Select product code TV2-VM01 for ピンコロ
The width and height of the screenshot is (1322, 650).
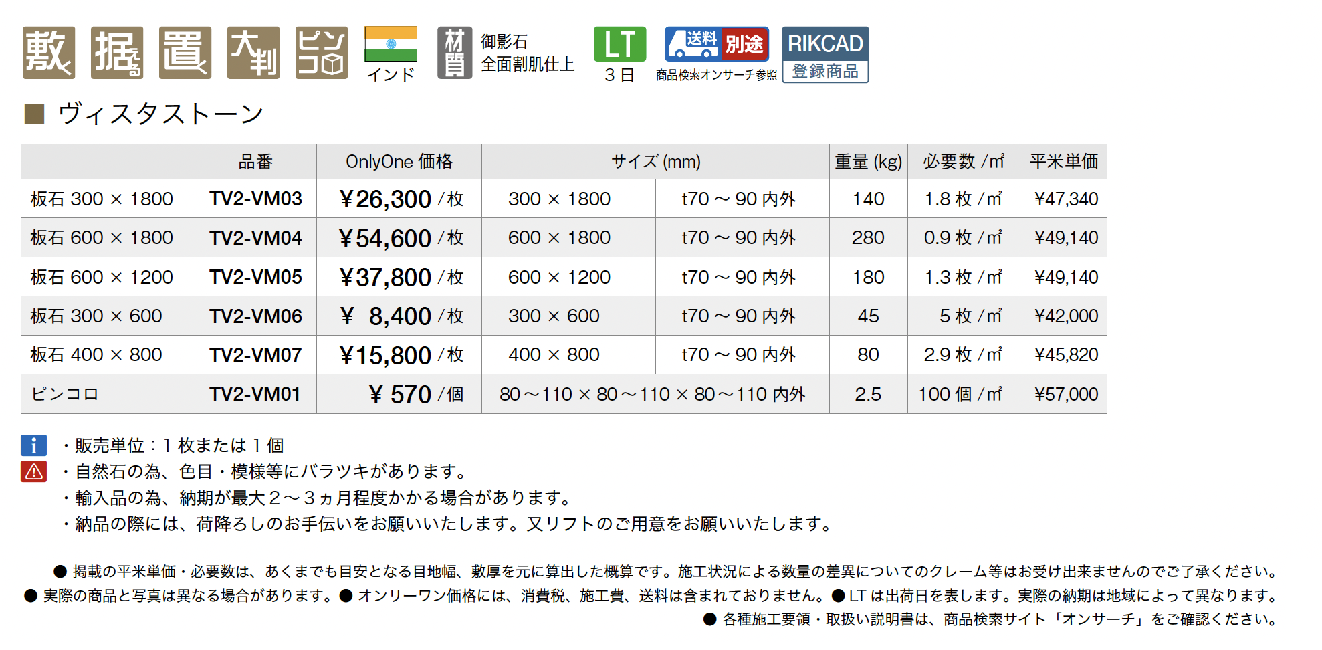pyautogui.click(x=255, y=394)
